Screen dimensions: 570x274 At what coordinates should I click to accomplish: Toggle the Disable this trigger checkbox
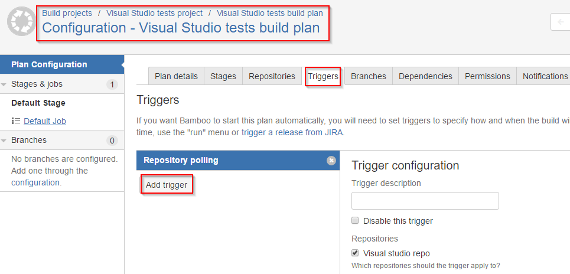coord(355,220)
